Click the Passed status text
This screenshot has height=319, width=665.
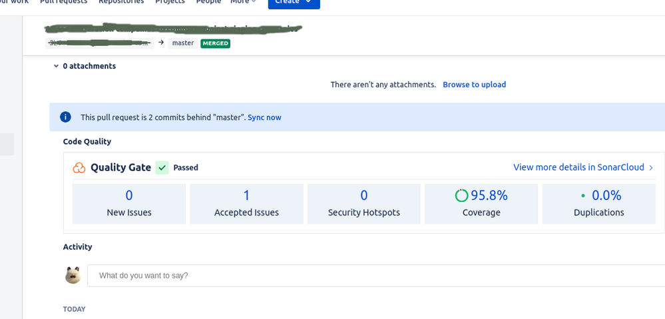[186, 168]
